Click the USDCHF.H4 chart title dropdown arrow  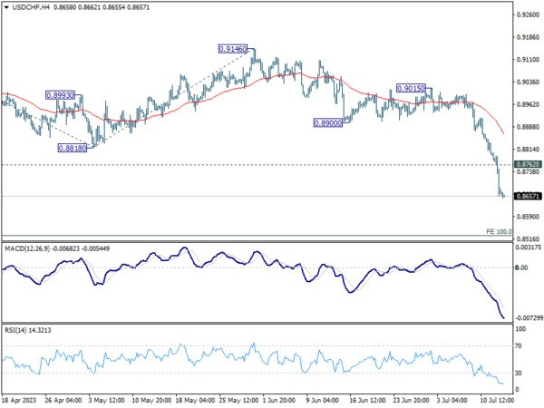click(6, 7)
